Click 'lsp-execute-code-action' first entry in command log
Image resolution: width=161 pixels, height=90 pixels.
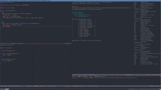coord(147,3)
